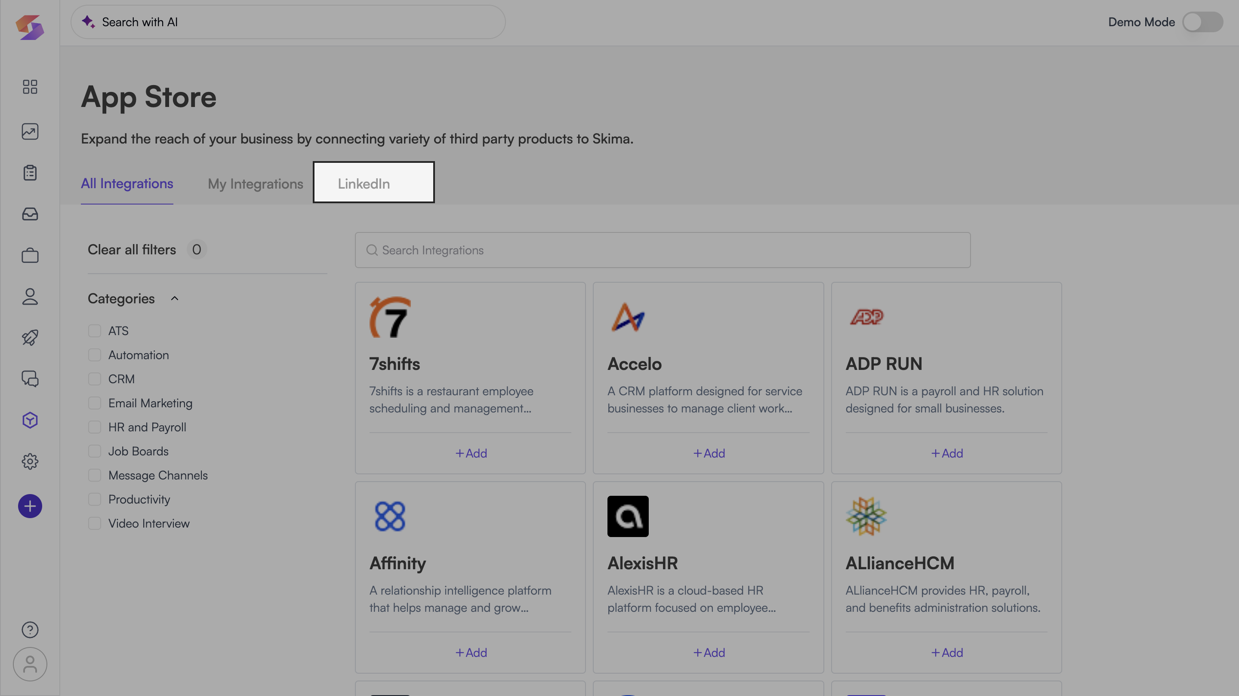This screenshot has width=1239, height=696.
Task: Click the Accelo card title
Action: pyautogui.click(x=635, y=364)
